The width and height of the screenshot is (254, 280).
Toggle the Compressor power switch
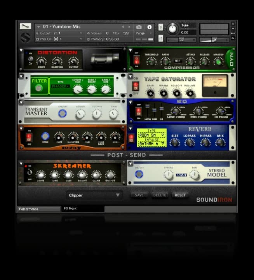click(137, 60)
